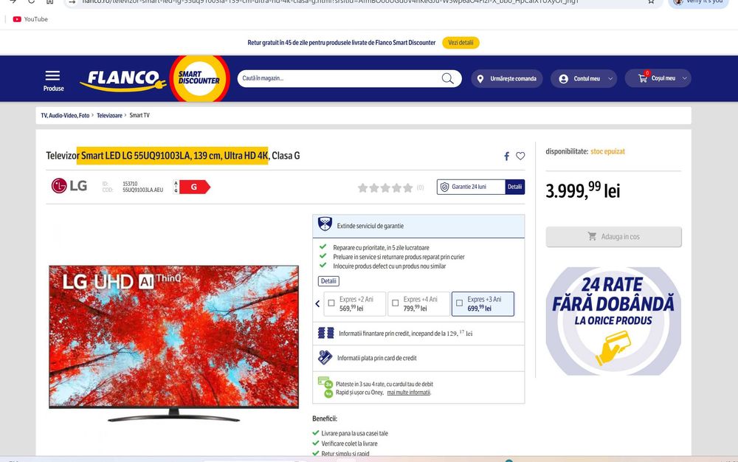Click the Smart Discounter badge
This screenshot has width=738, height=462.
[x=199, y=78]
